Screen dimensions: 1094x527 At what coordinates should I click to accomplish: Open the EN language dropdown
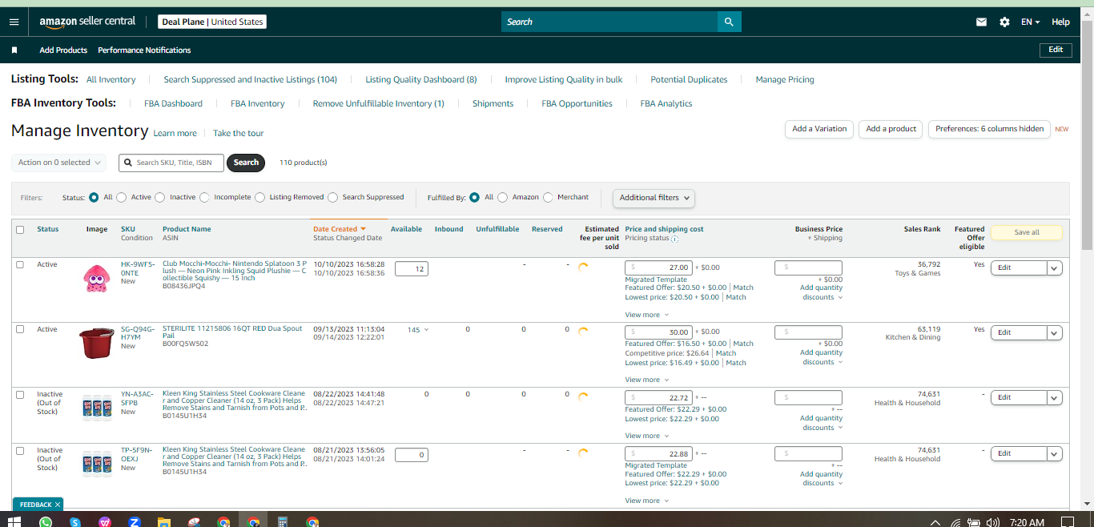tap(1030, 22)
